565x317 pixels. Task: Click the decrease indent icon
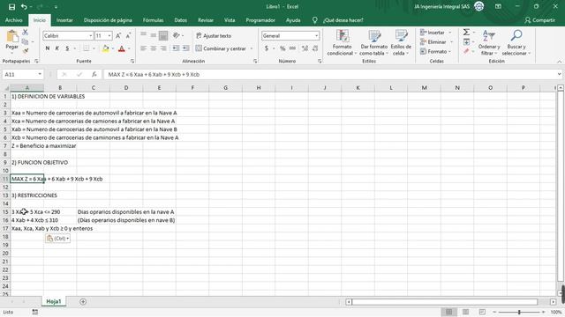(x=176, y=48)
